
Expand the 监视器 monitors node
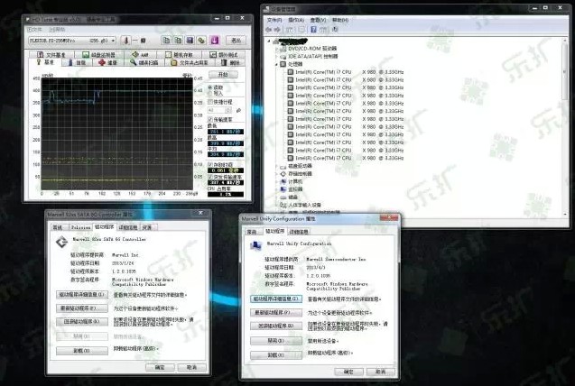276,189
